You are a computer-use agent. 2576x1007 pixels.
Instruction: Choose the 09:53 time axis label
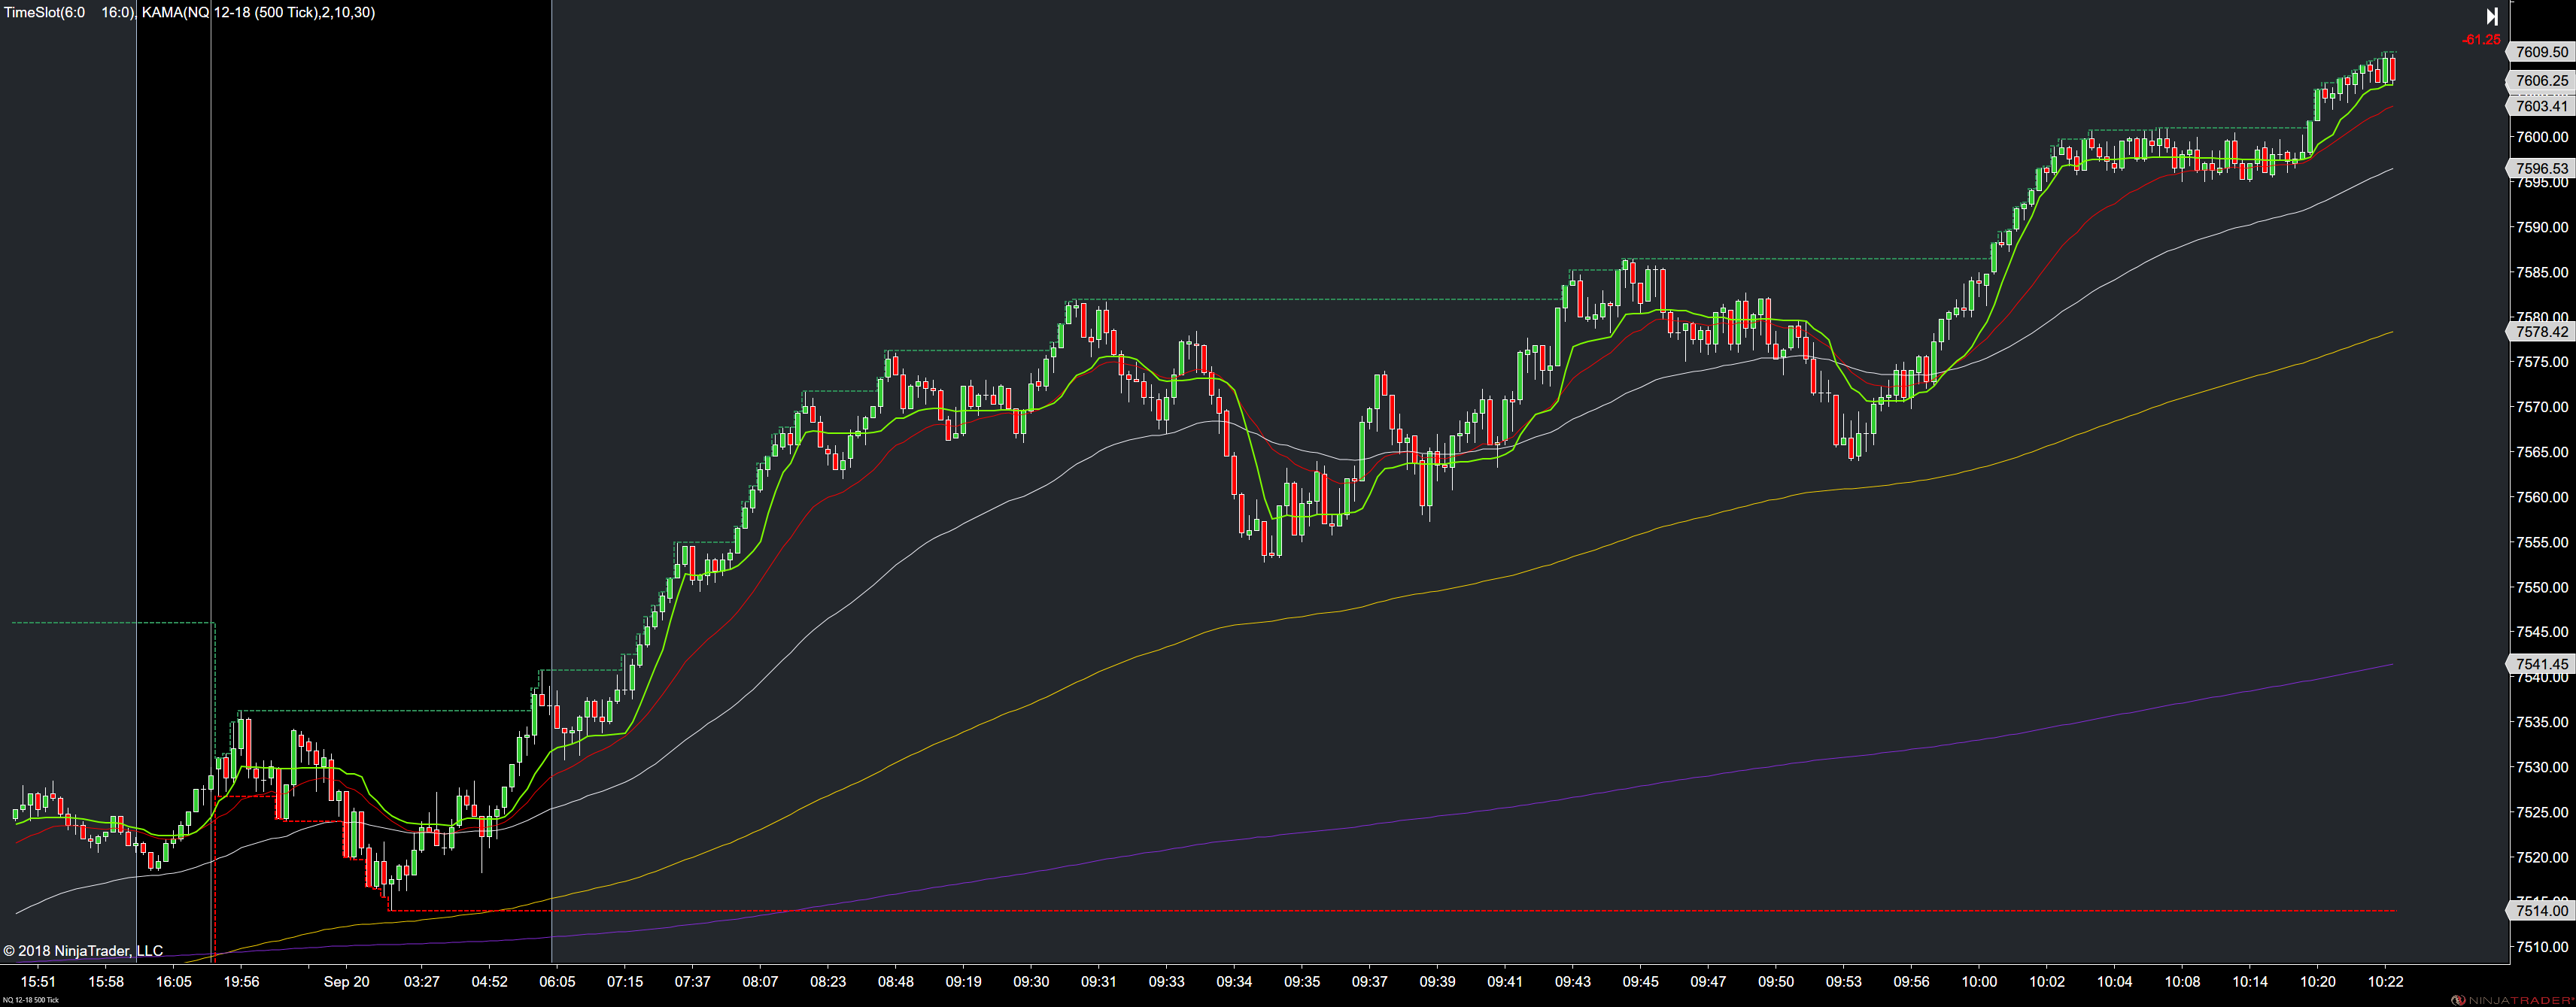(x=1844, y=982)
